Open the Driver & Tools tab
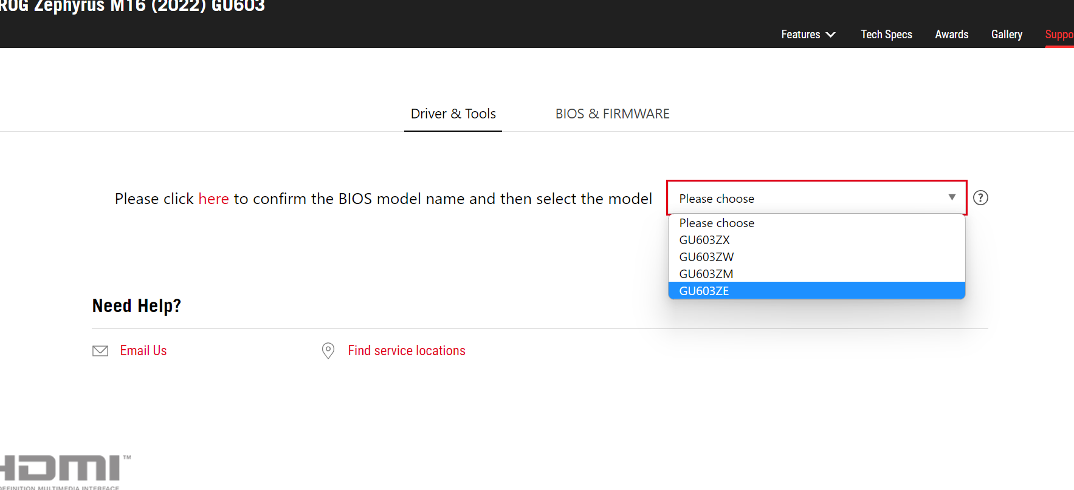The width and height of the screenshot is (1074, 490). 453,114
